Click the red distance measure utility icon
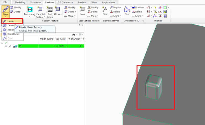The height and width of the screenshot is (125, 205). (x=148, y=7)
